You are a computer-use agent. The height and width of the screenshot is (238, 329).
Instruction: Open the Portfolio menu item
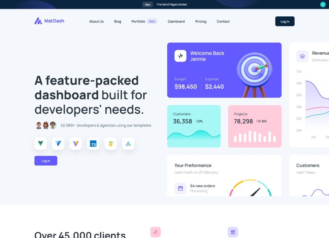[138, 21]
